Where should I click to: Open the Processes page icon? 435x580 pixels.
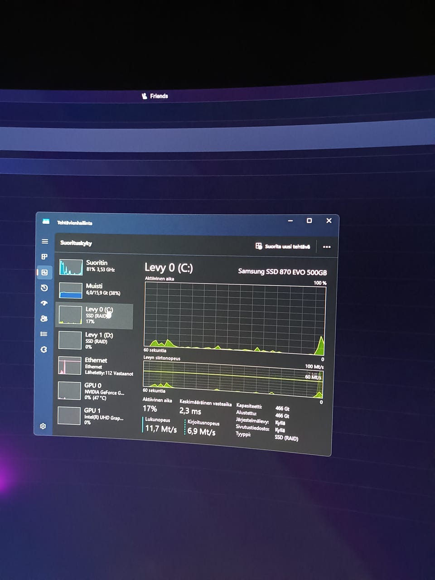(44, 257)
